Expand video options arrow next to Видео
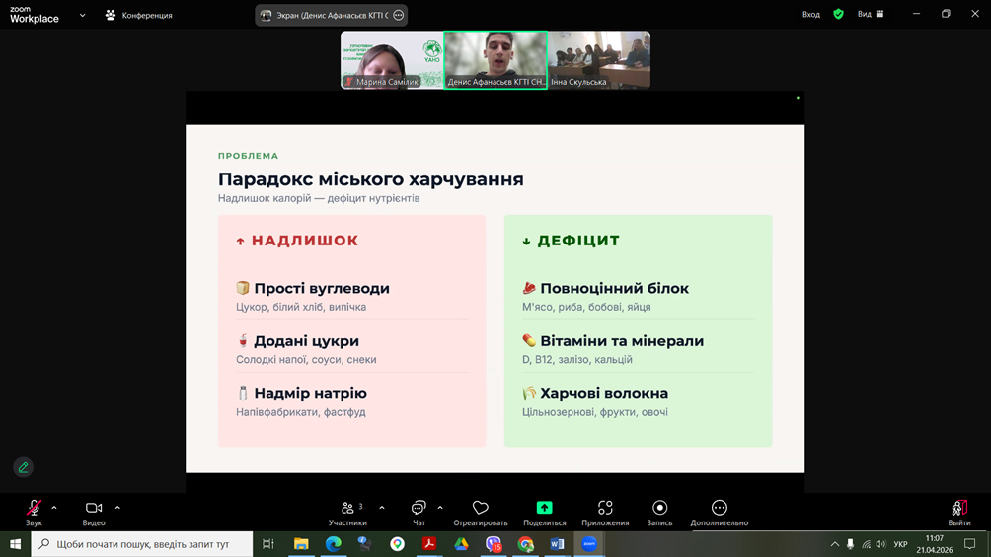 coord(117,508)
